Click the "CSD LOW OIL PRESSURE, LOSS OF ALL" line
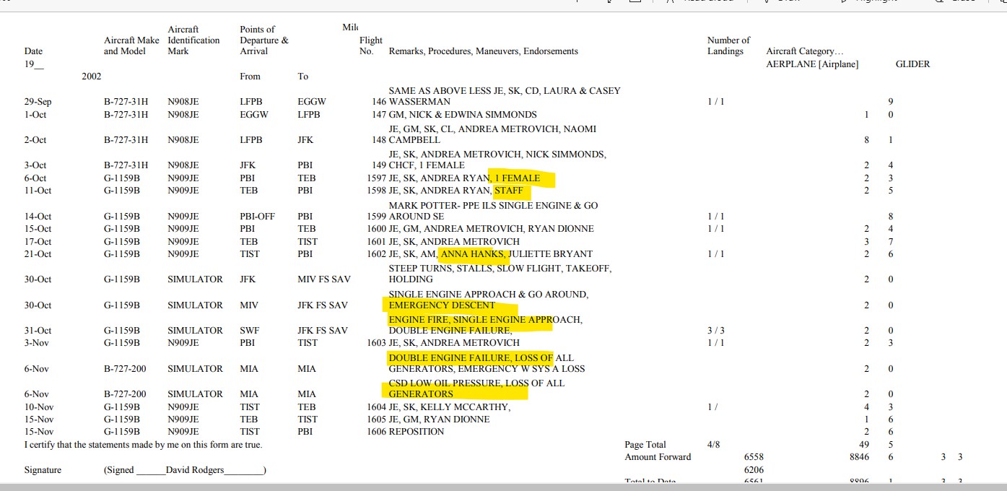This screenshot has height=491, width=1007. (x=476, y=383)
